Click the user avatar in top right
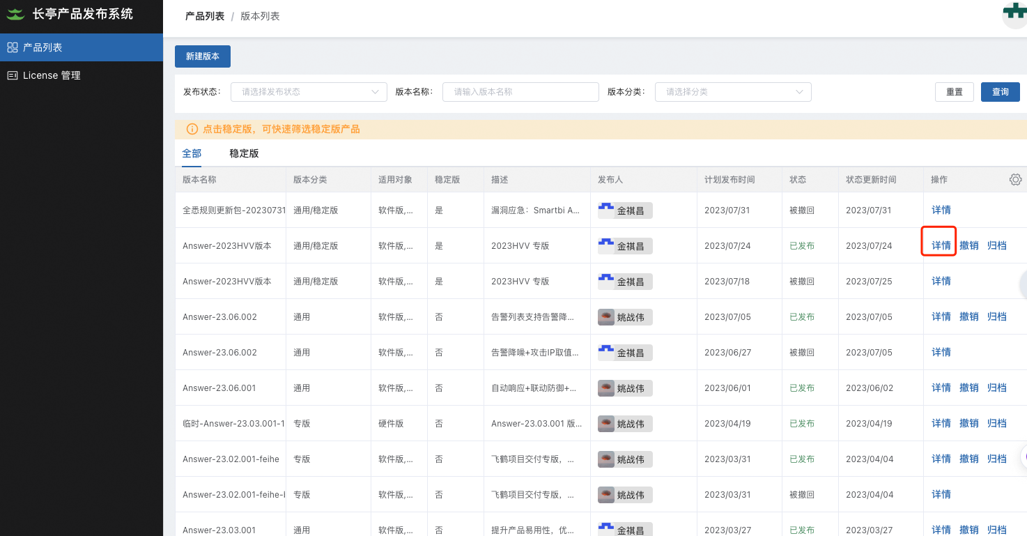This screenshot has height=536, width=1027. coord(1014,14)
